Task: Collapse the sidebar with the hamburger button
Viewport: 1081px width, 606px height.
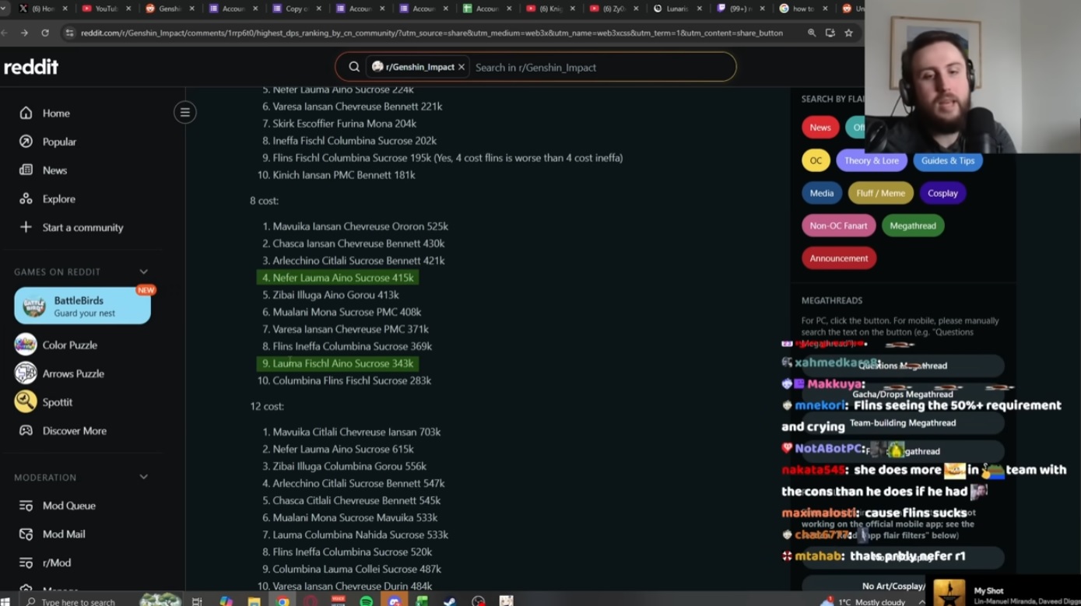Action: [x=185, y=113]
